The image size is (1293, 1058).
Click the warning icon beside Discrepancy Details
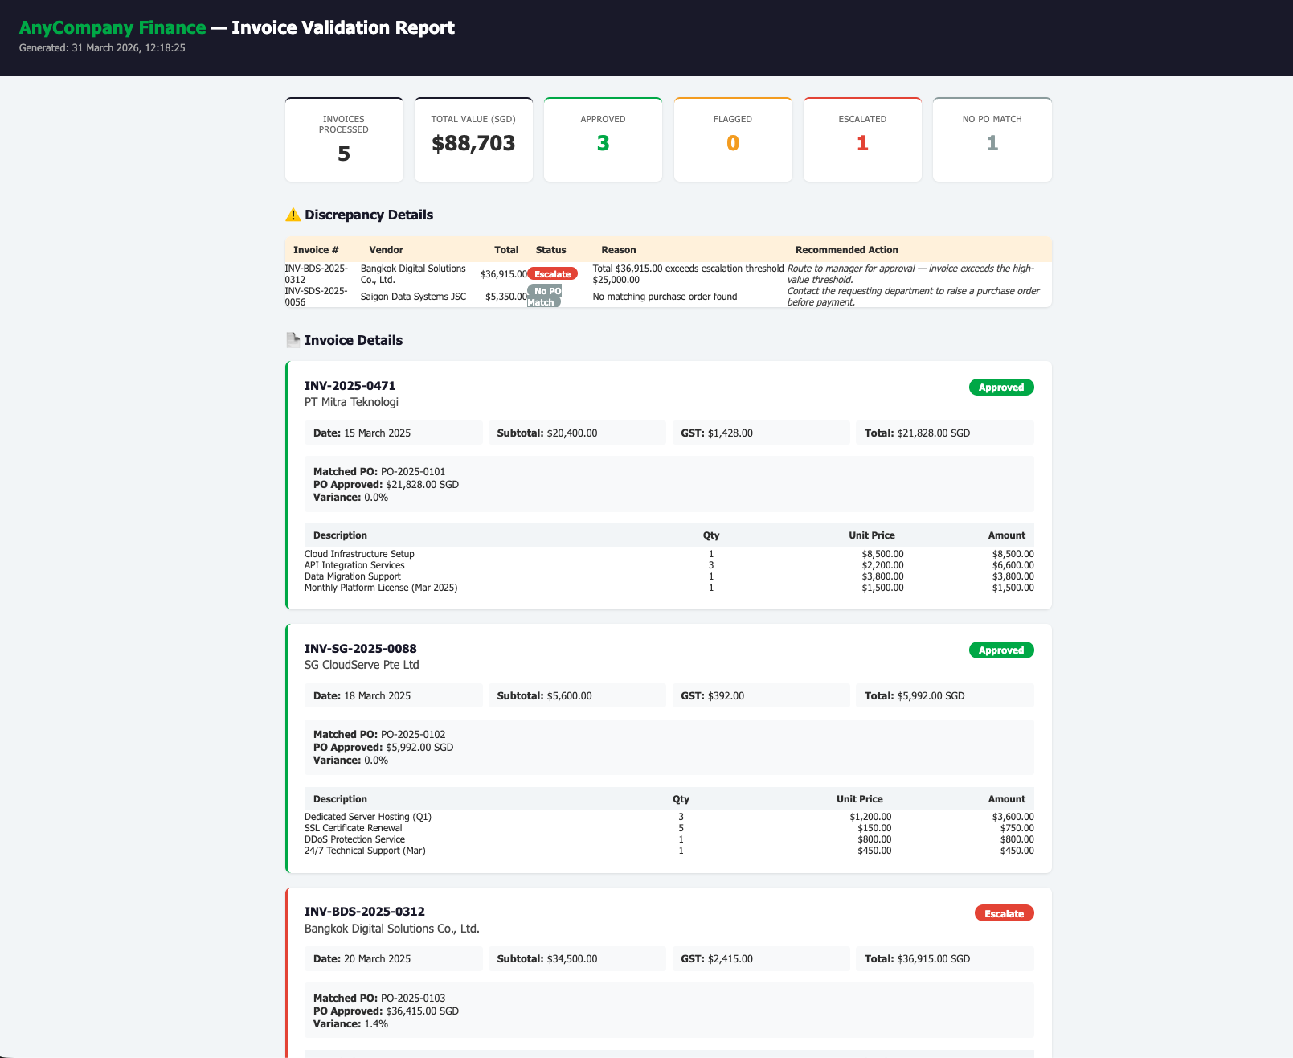click(293, 215)
